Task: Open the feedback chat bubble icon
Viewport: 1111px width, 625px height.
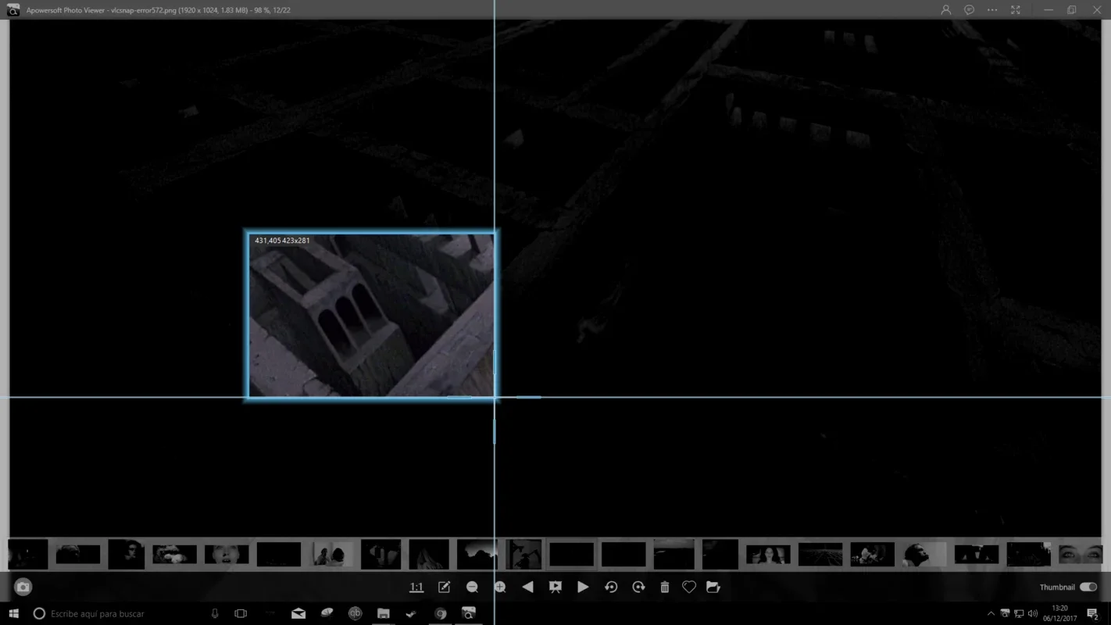Action: (x=970, y=10)
